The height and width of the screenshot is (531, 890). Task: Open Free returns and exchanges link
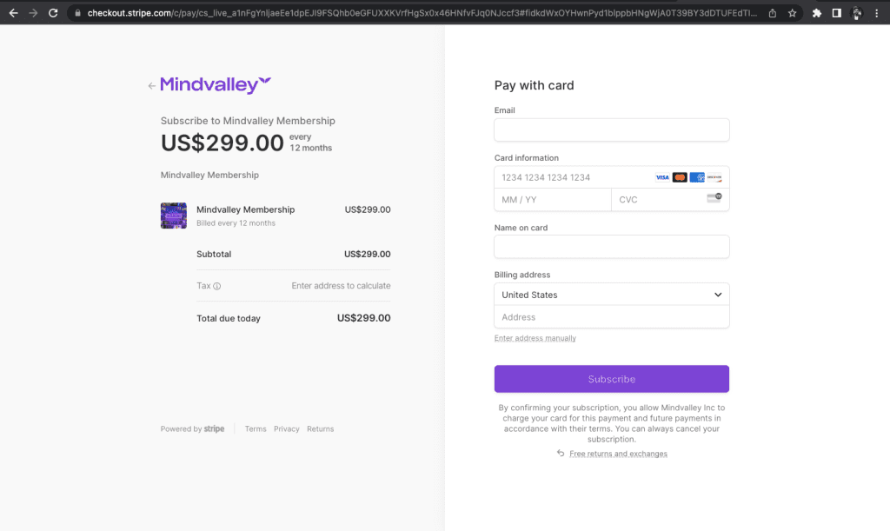(618, 454)
